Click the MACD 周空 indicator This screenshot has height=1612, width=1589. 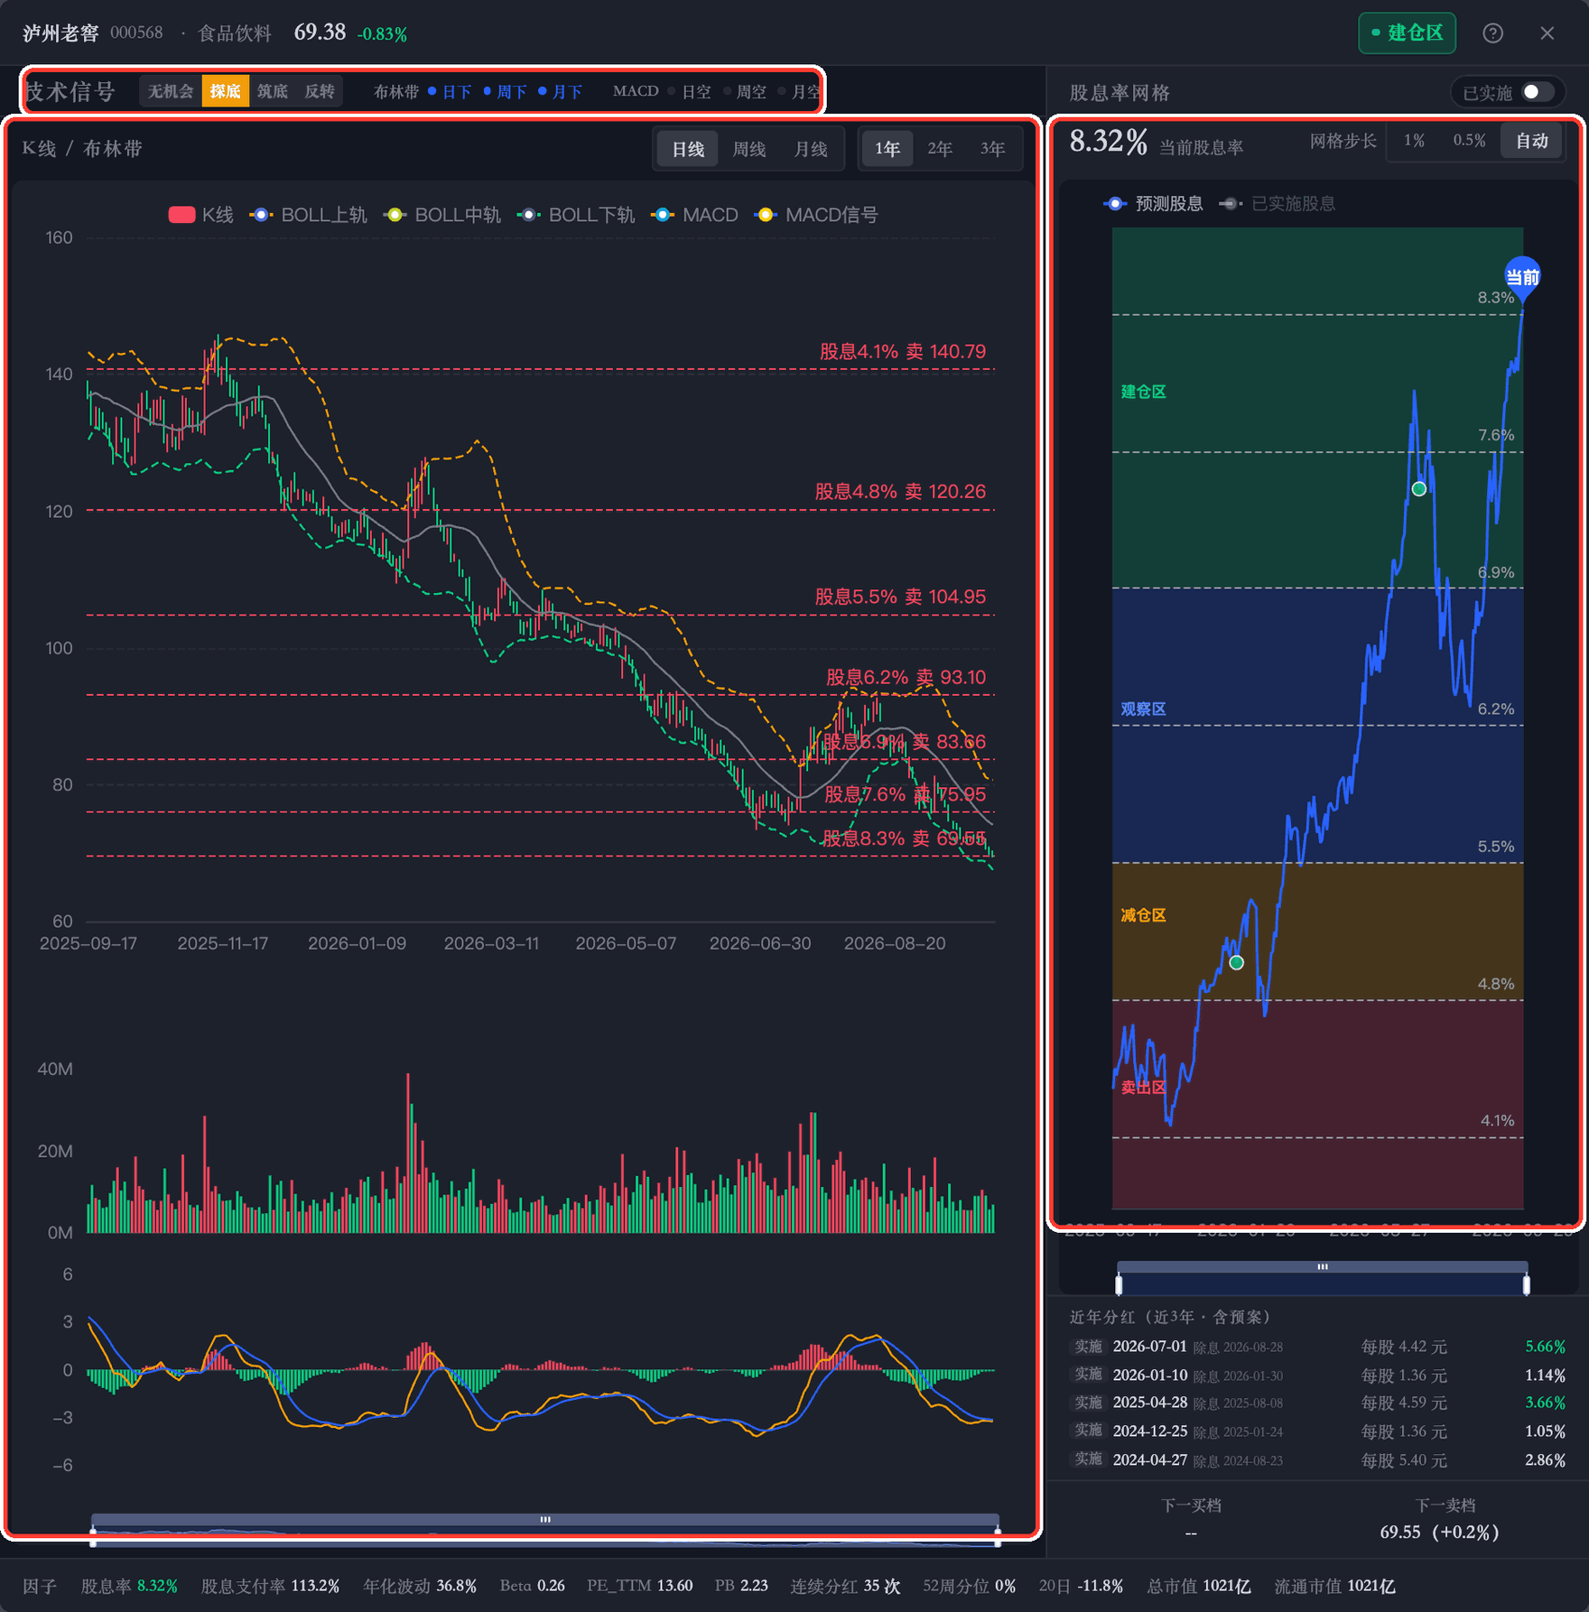(744, 91)
